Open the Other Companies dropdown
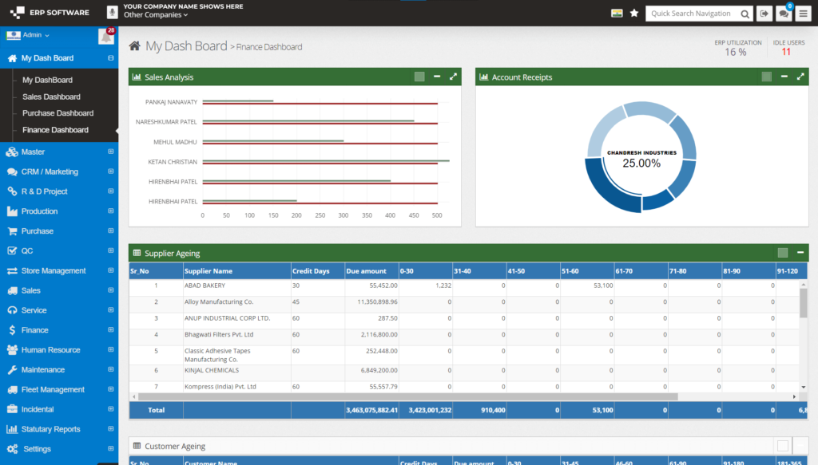 tap(156, 15)
